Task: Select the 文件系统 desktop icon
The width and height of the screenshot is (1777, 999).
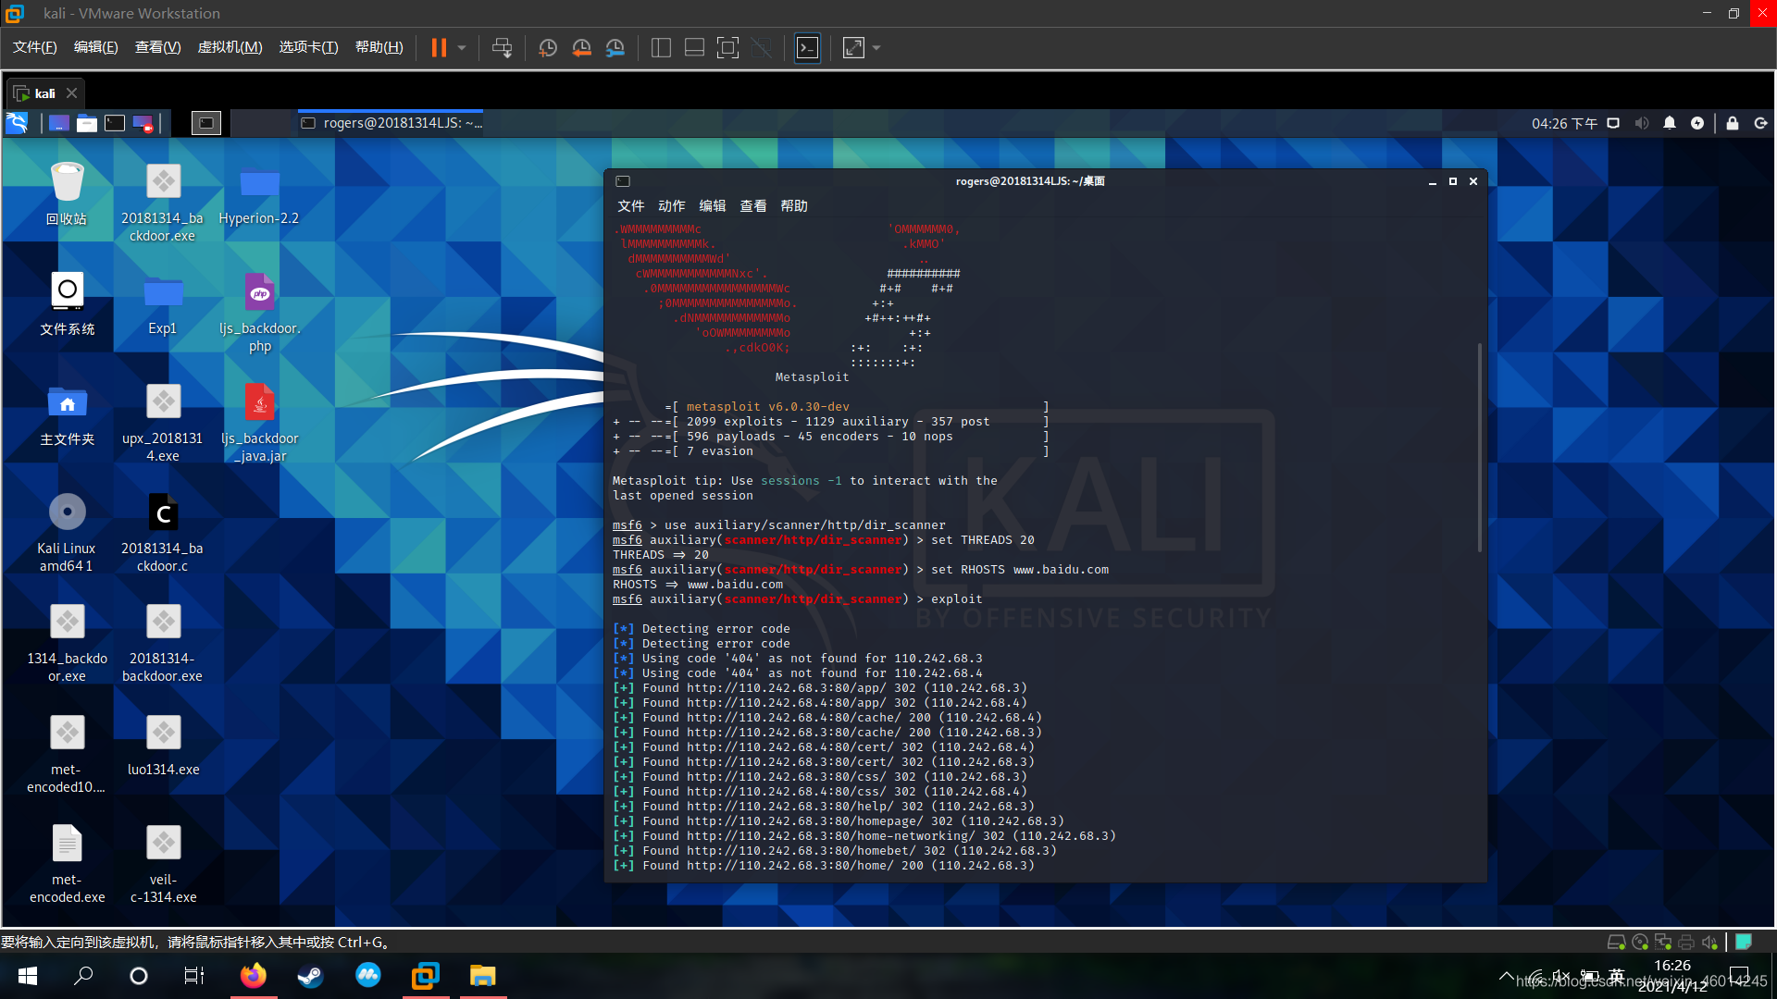Action: click(67, 303)
